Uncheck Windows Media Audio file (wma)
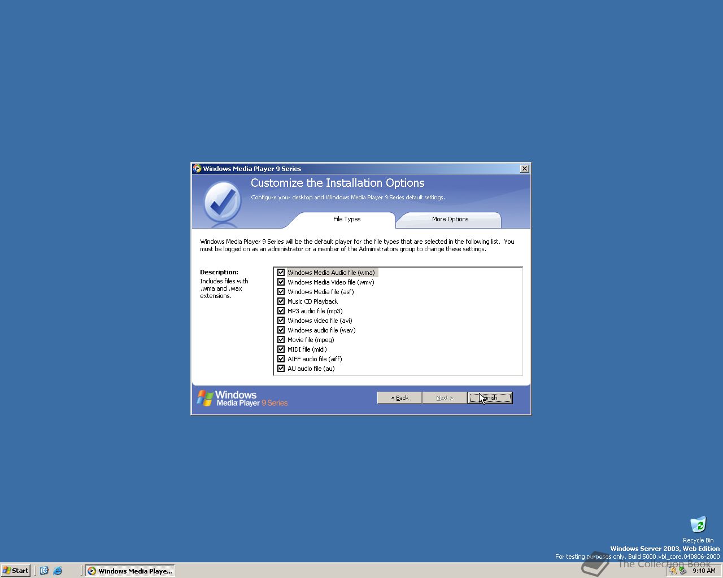Image resolution: width=723 pixels, height=578 pixels. [x=281, y=273]
